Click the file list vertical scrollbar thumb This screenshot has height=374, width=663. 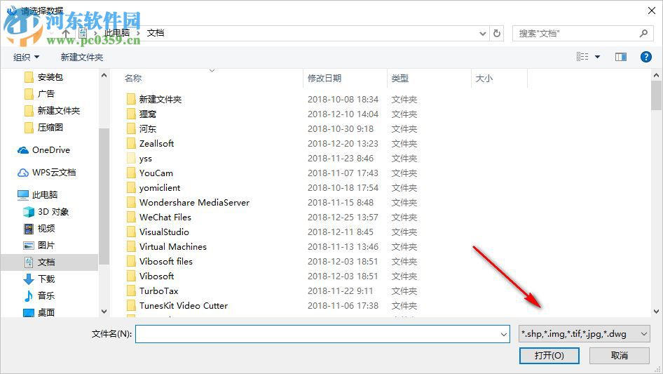[x=656, y=95]
